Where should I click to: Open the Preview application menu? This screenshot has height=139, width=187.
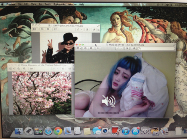tap(10, 4)
